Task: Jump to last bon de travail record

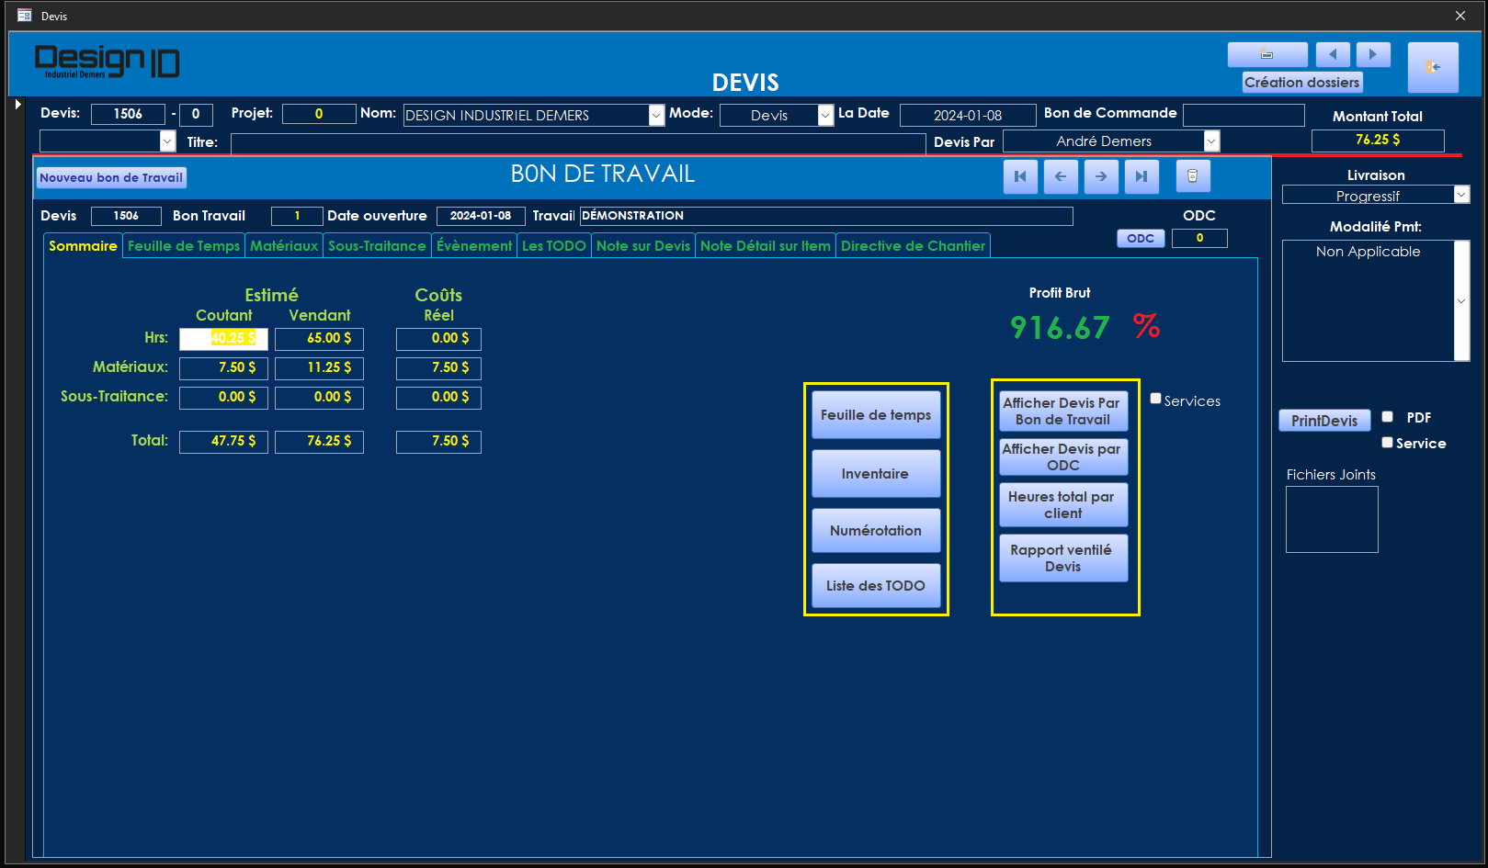Action: (x=1141, y=176)
